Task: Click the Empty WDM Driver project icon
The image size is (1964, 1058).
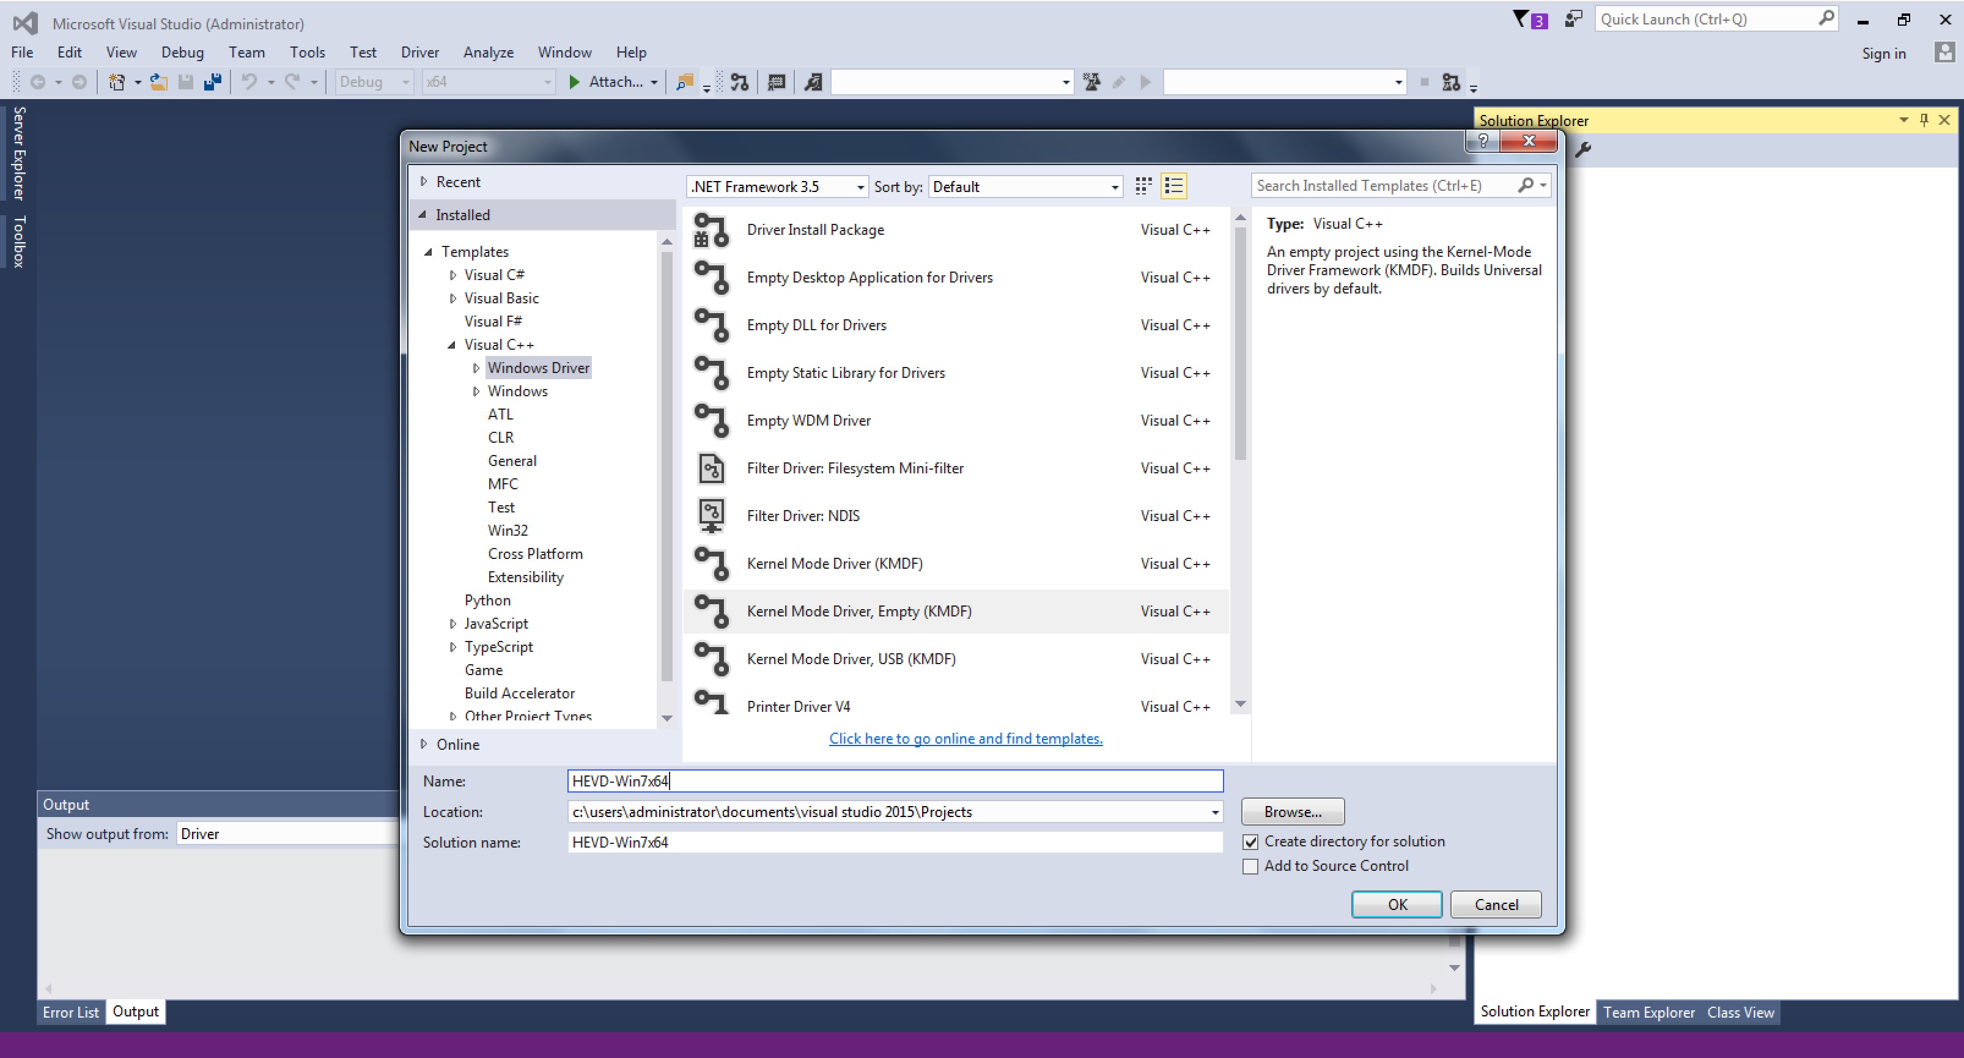Action: [x=712, y=420]
